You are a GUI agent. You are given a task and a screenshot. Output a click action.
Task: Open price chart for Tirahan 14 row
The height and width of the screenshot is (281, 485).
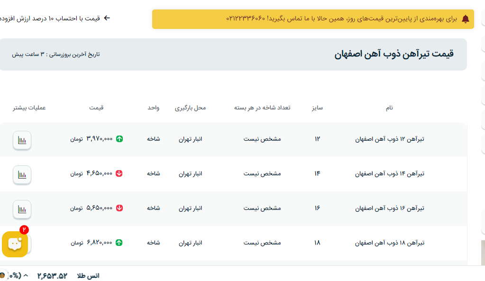[22, 175]
